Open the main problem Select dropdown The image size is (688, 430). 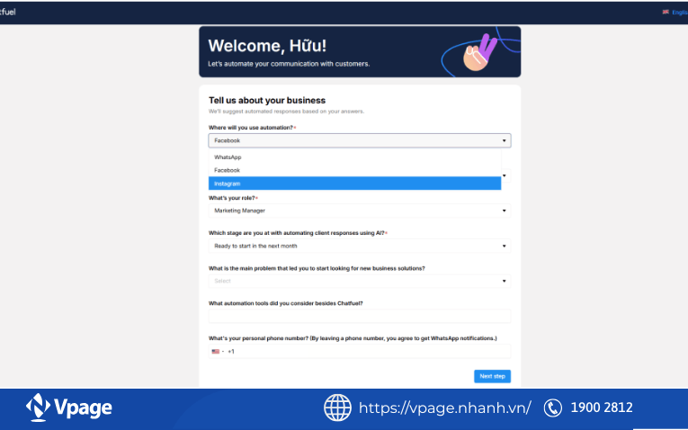[360, 281]
